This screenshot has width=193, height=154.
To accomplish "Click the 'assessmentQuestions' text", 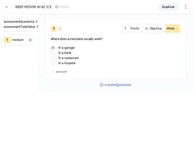I will click(19, 22).
